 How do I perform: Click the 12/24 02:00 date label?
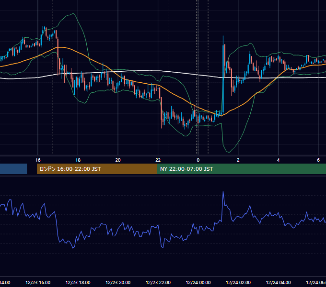click(x=238, y=282)
